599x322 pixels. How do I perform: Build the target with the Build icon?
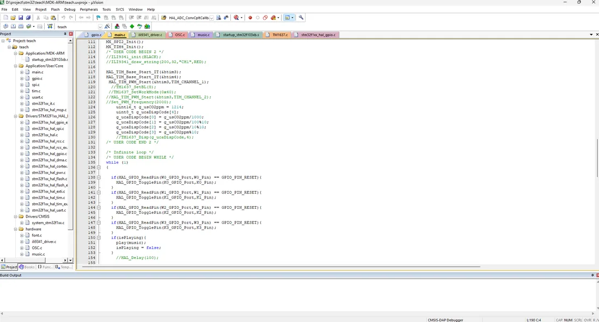13,26
